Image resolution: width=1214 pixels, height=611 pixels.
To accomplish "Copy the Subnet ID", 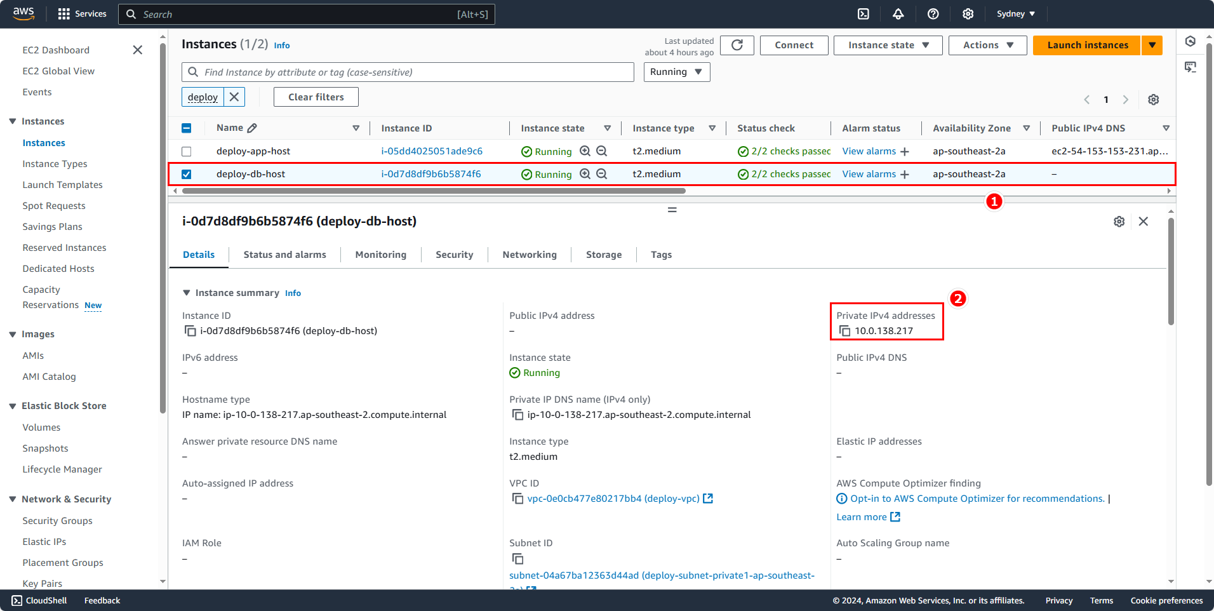I will (x=517, y=559).
